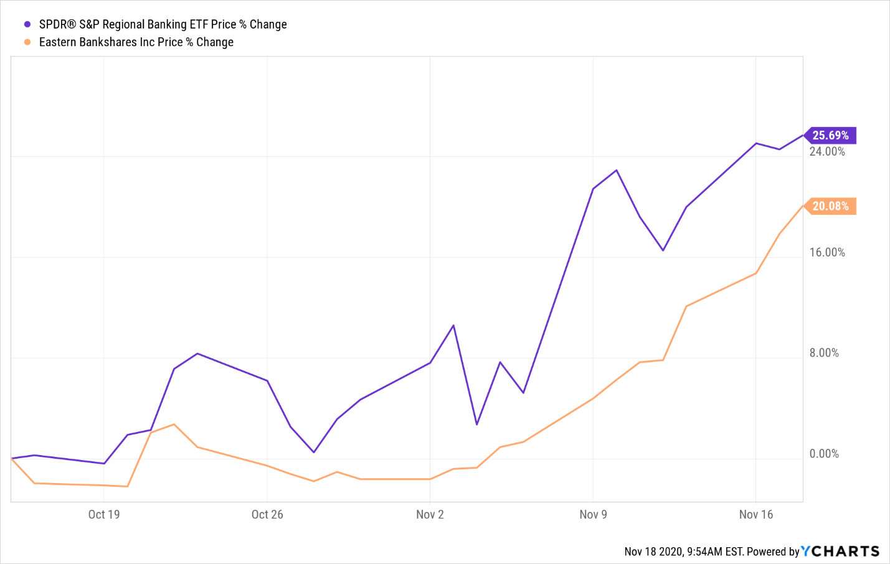Screen dimensions: 890x564
Task: Click the purple 25.69% value tag
Action: click(830, 136)
